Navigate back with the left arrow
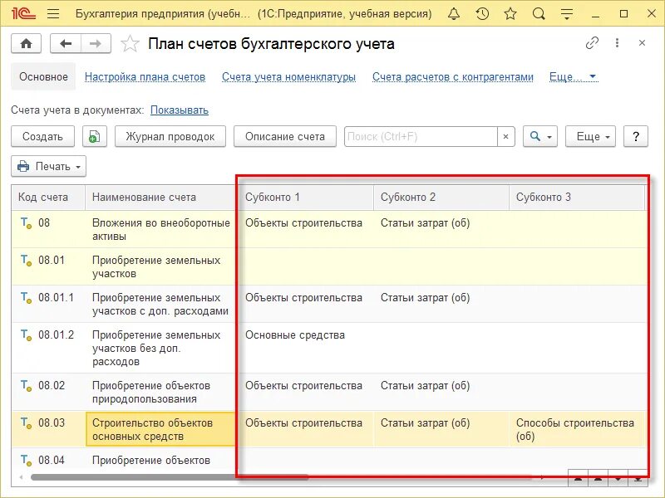Screen dimensions: 665x498 pyautogui.click(x=66, y=44)
